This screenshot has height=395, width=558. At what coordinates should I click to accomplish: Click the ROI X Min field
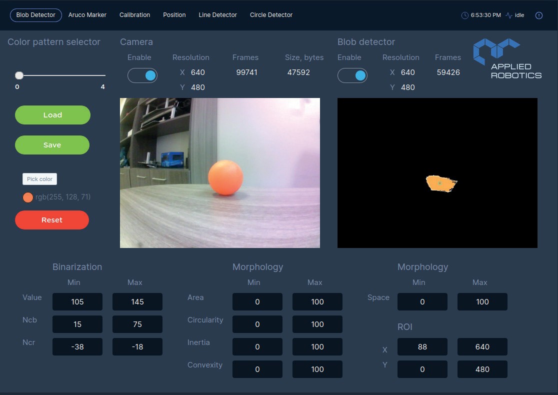422,347
